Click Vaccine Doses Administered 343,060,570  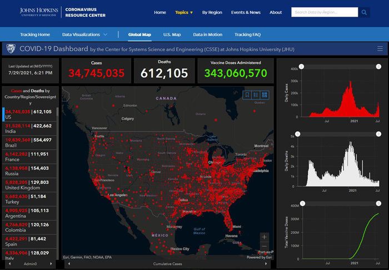[x=236, y=73]
